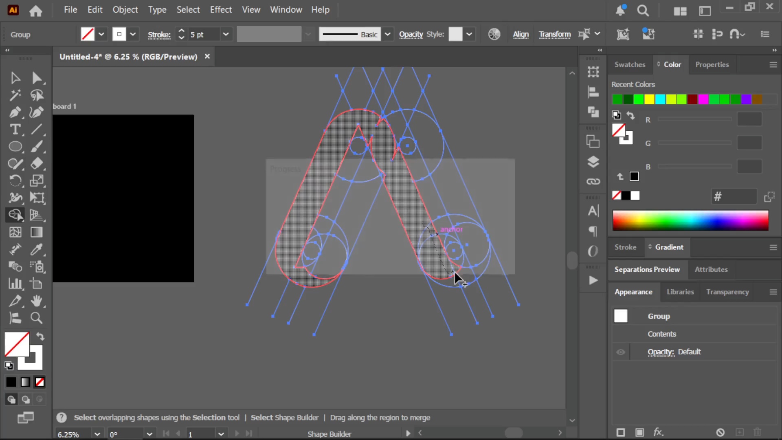Screen dimensions: 782x440
Task: Select the Line Segment tool
Action: [x=37, y=130]
